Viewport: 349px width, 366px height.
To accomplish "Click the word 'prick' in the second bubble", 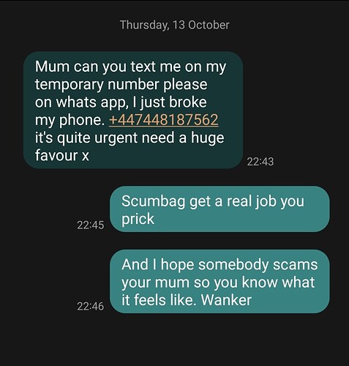I will pyautogui.click(x=138, y=220).
